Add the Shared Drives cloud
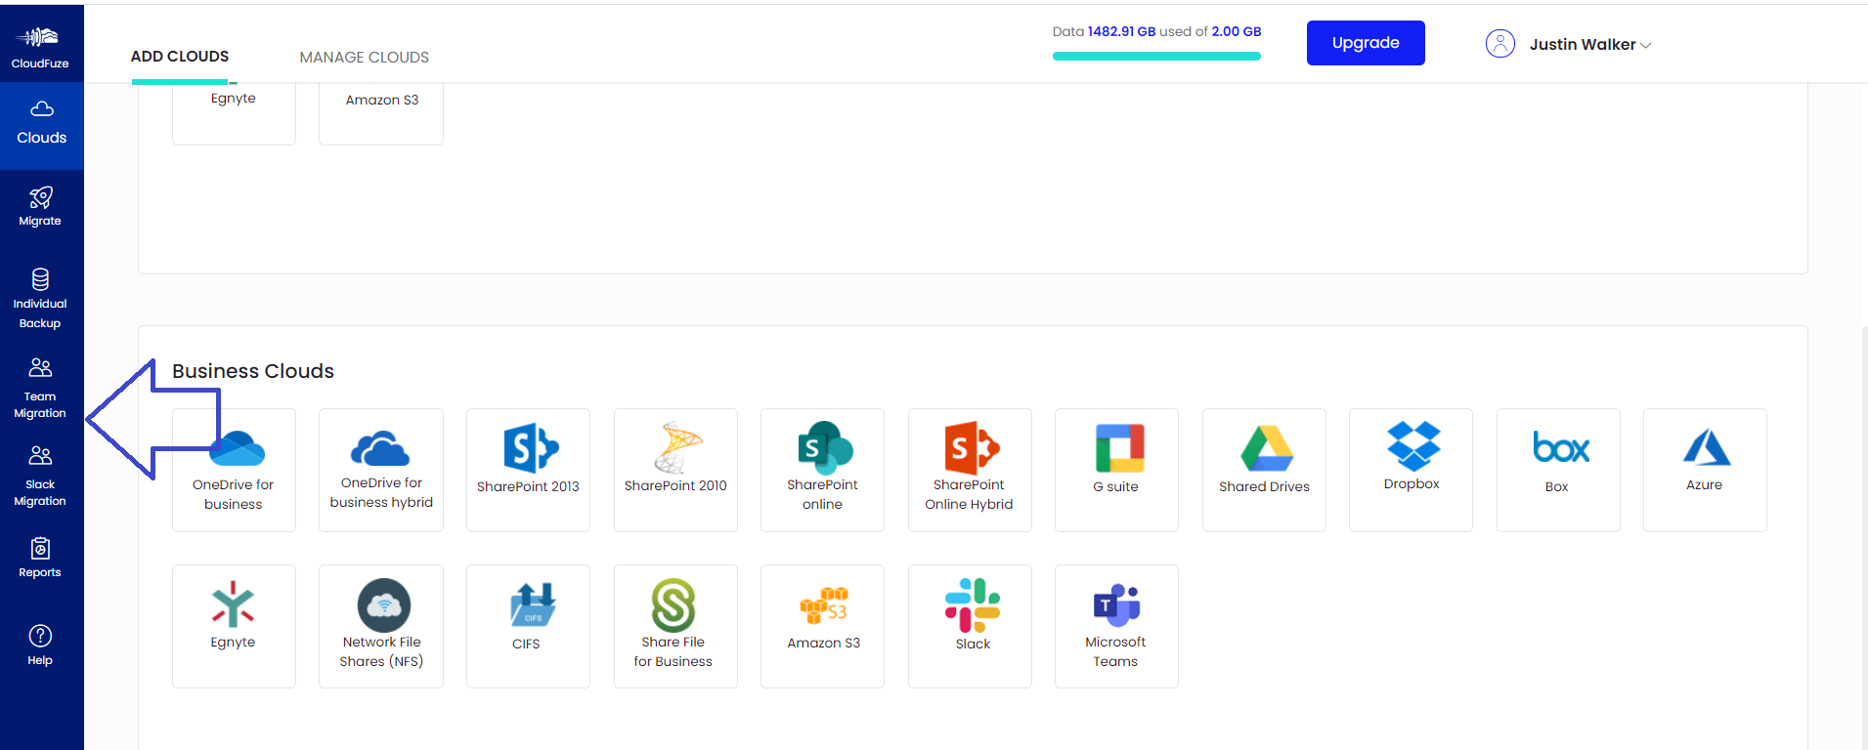 (x=1264, y=470)
